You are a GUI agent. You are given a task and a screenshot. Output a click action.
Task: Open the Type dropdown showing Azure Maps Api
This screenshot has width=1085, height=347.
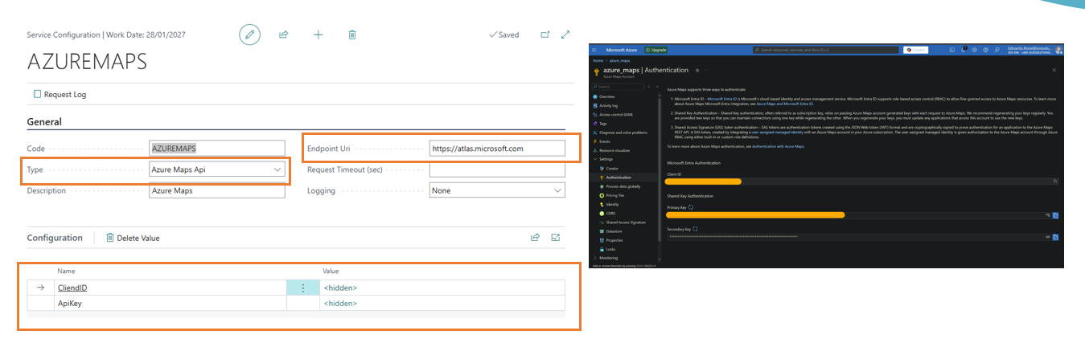coord(217,169)
